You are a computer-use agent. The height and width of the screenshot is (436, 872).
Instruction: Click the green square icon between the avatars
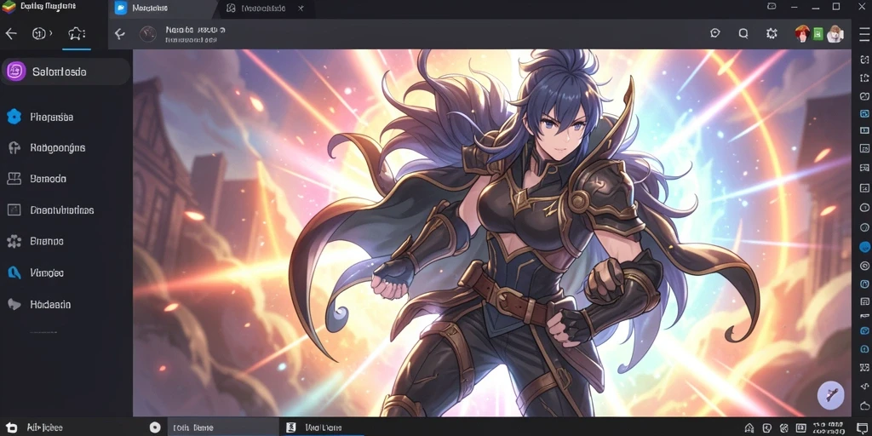[817, 34]
